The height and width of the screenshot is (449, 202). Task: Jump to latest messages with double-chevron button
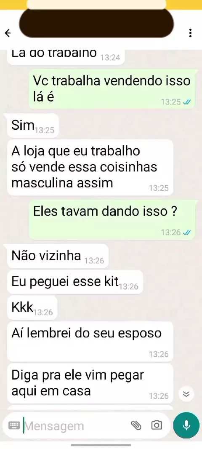point(186,394)
